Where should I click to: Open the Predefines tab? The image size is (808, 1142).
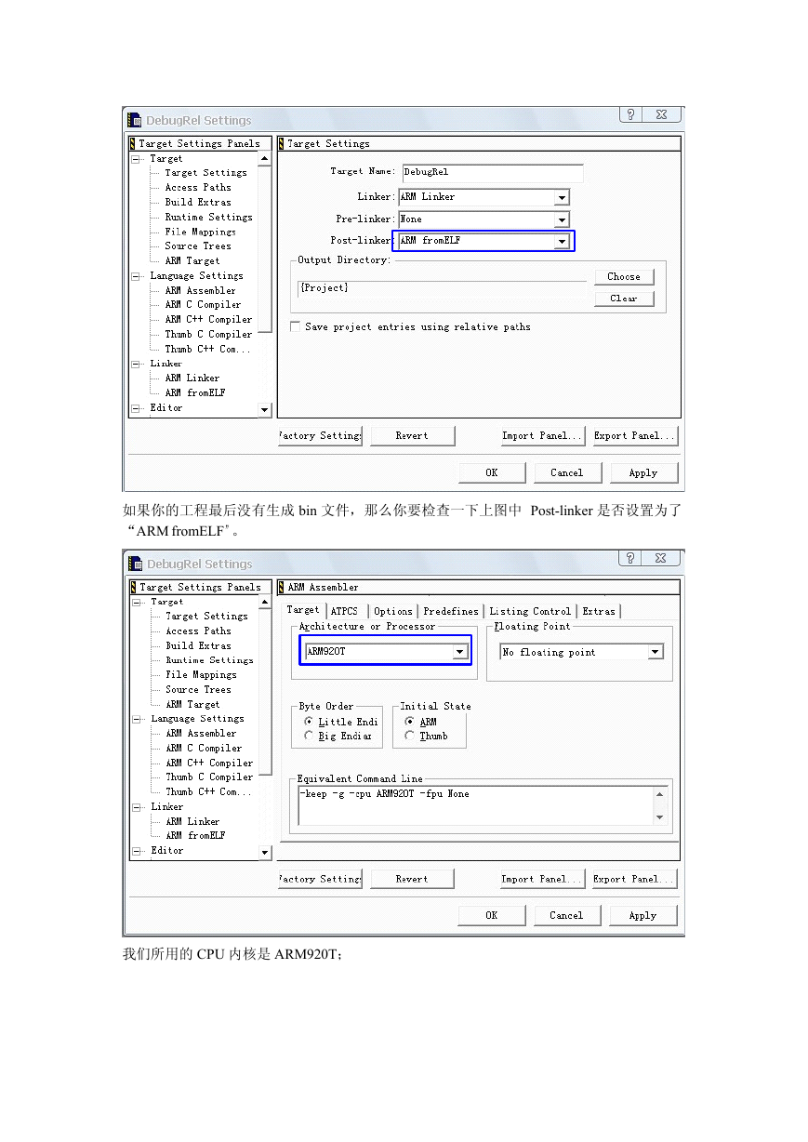[x=451, y=611]
